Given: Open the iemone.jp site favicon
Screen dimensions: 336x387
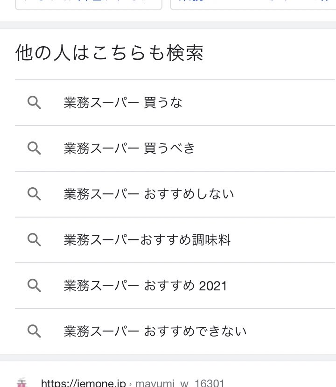Looking at the screenshot, I should pos(22,382).
